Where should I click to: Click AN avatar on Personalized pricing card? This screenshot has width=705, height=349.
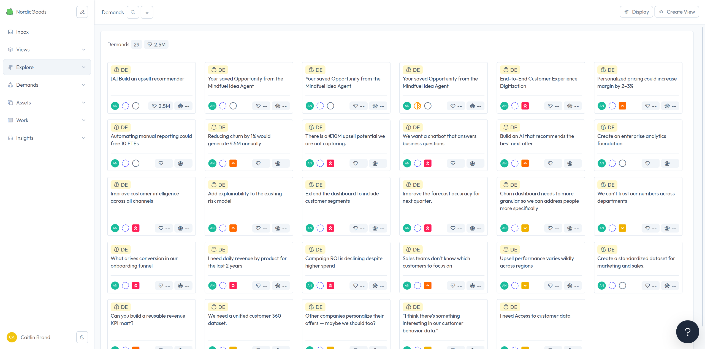coord(602,106)
